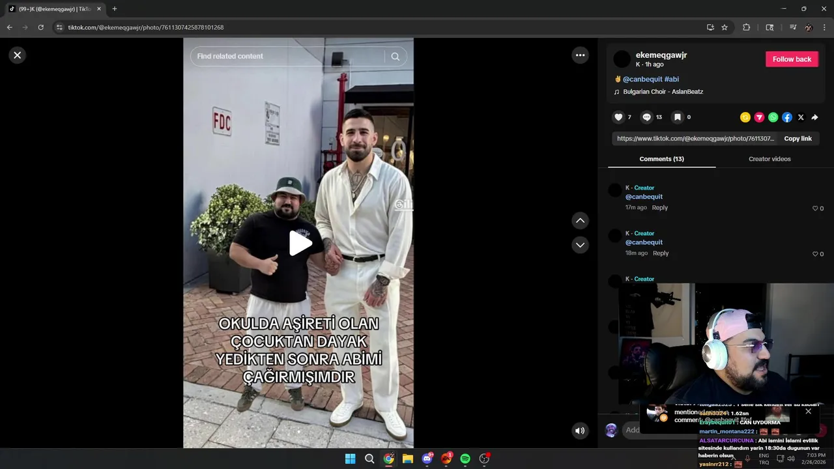Open the Chrome extensions puzzle icon
This screenshot has width=834, height=469.
(747, 27)
